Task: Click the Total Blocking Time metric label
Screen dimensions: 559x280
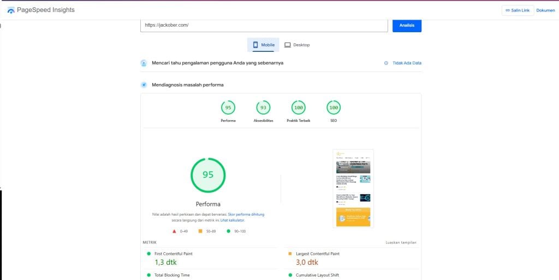Action: point(172,275)
